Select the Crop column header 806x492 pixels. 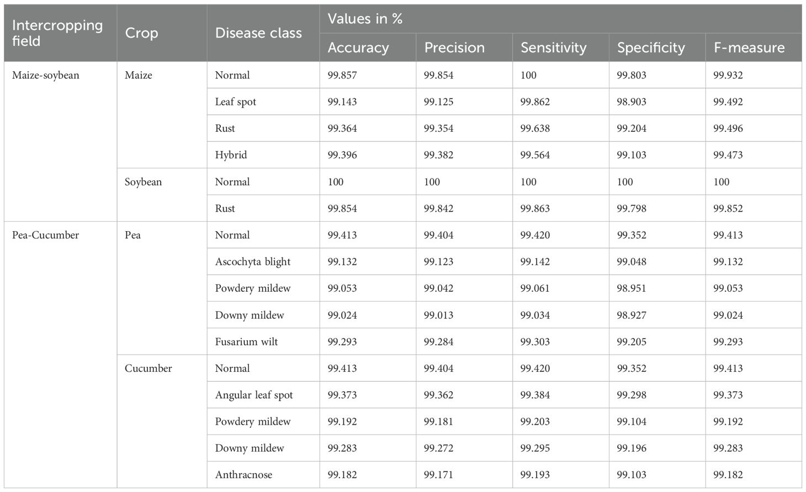[141, 33]
